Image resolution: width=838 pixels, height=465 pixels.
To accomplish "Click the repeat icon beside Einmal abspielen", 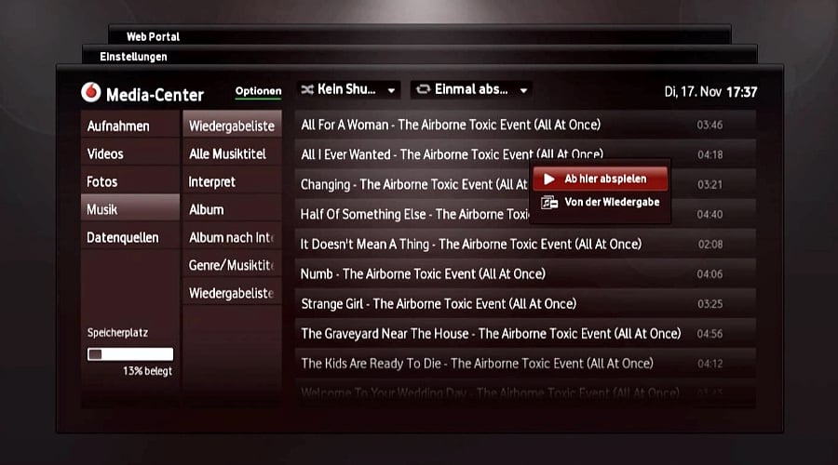I will pyautogui.click(x=426, y=90).
